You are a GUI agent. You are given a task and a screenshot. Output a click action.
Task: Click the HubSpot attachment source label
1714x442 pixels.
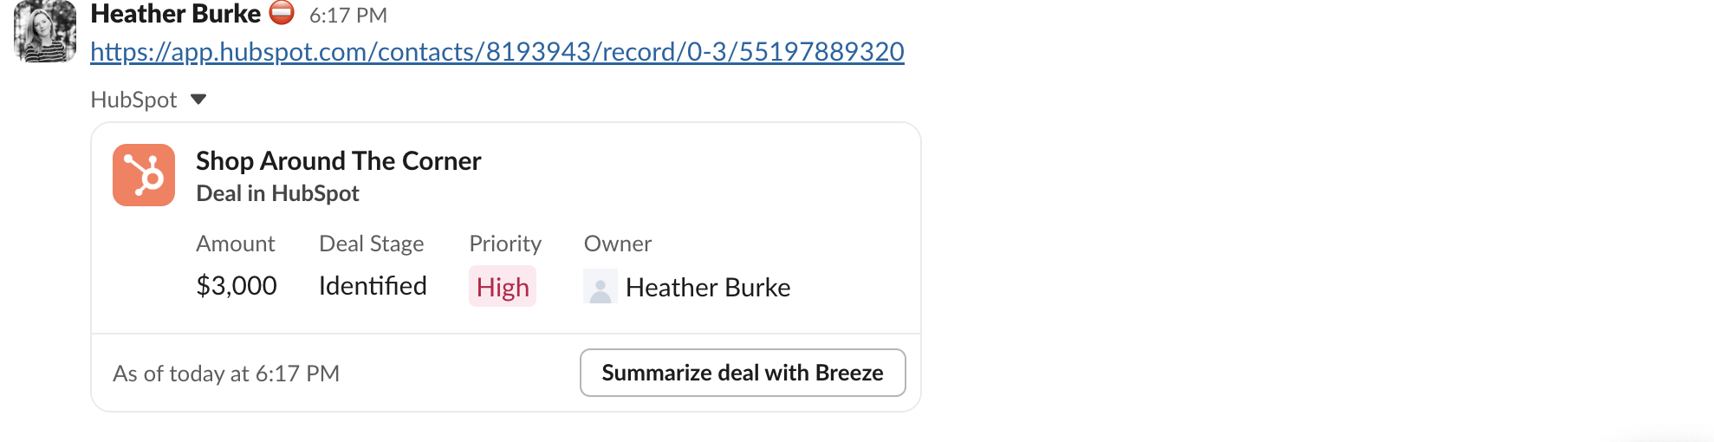pos(133,100)
